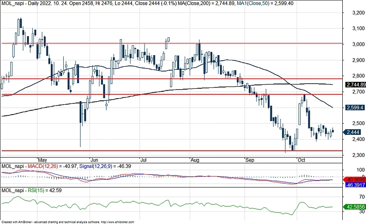Click the 2,500 price axis label
The height and width of the screenshot is (224, 366).
coord(358,123)
